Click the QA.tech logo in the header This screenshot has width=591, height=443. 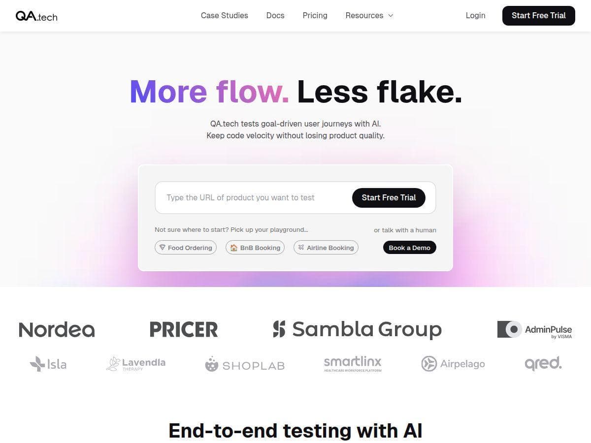point(36,15)
